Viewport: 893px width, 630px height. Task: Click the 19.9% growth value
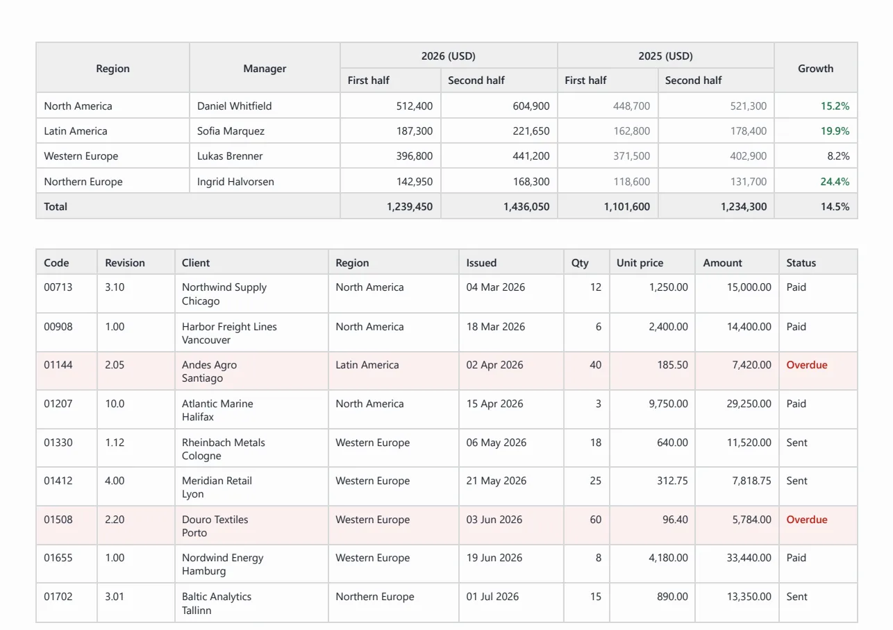coord(835,130)
